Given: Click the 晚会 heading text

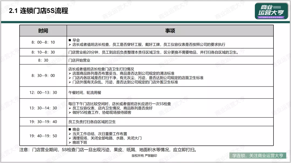Looking at the screenshot, I should click(76, 129).
